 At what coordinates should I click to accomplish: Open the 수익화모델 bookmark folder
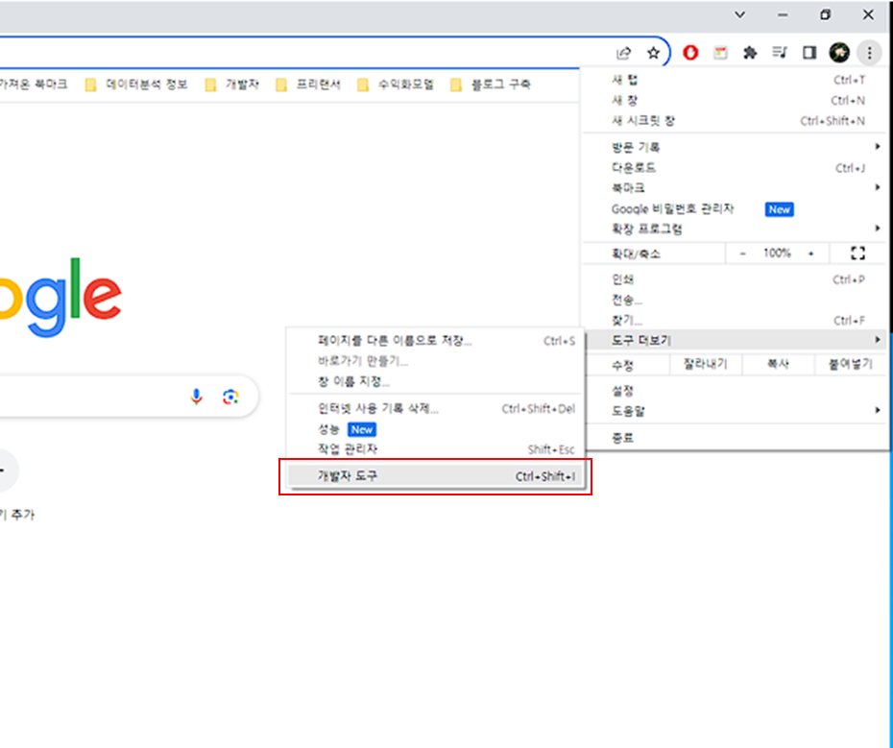click(x=396, y=84)
